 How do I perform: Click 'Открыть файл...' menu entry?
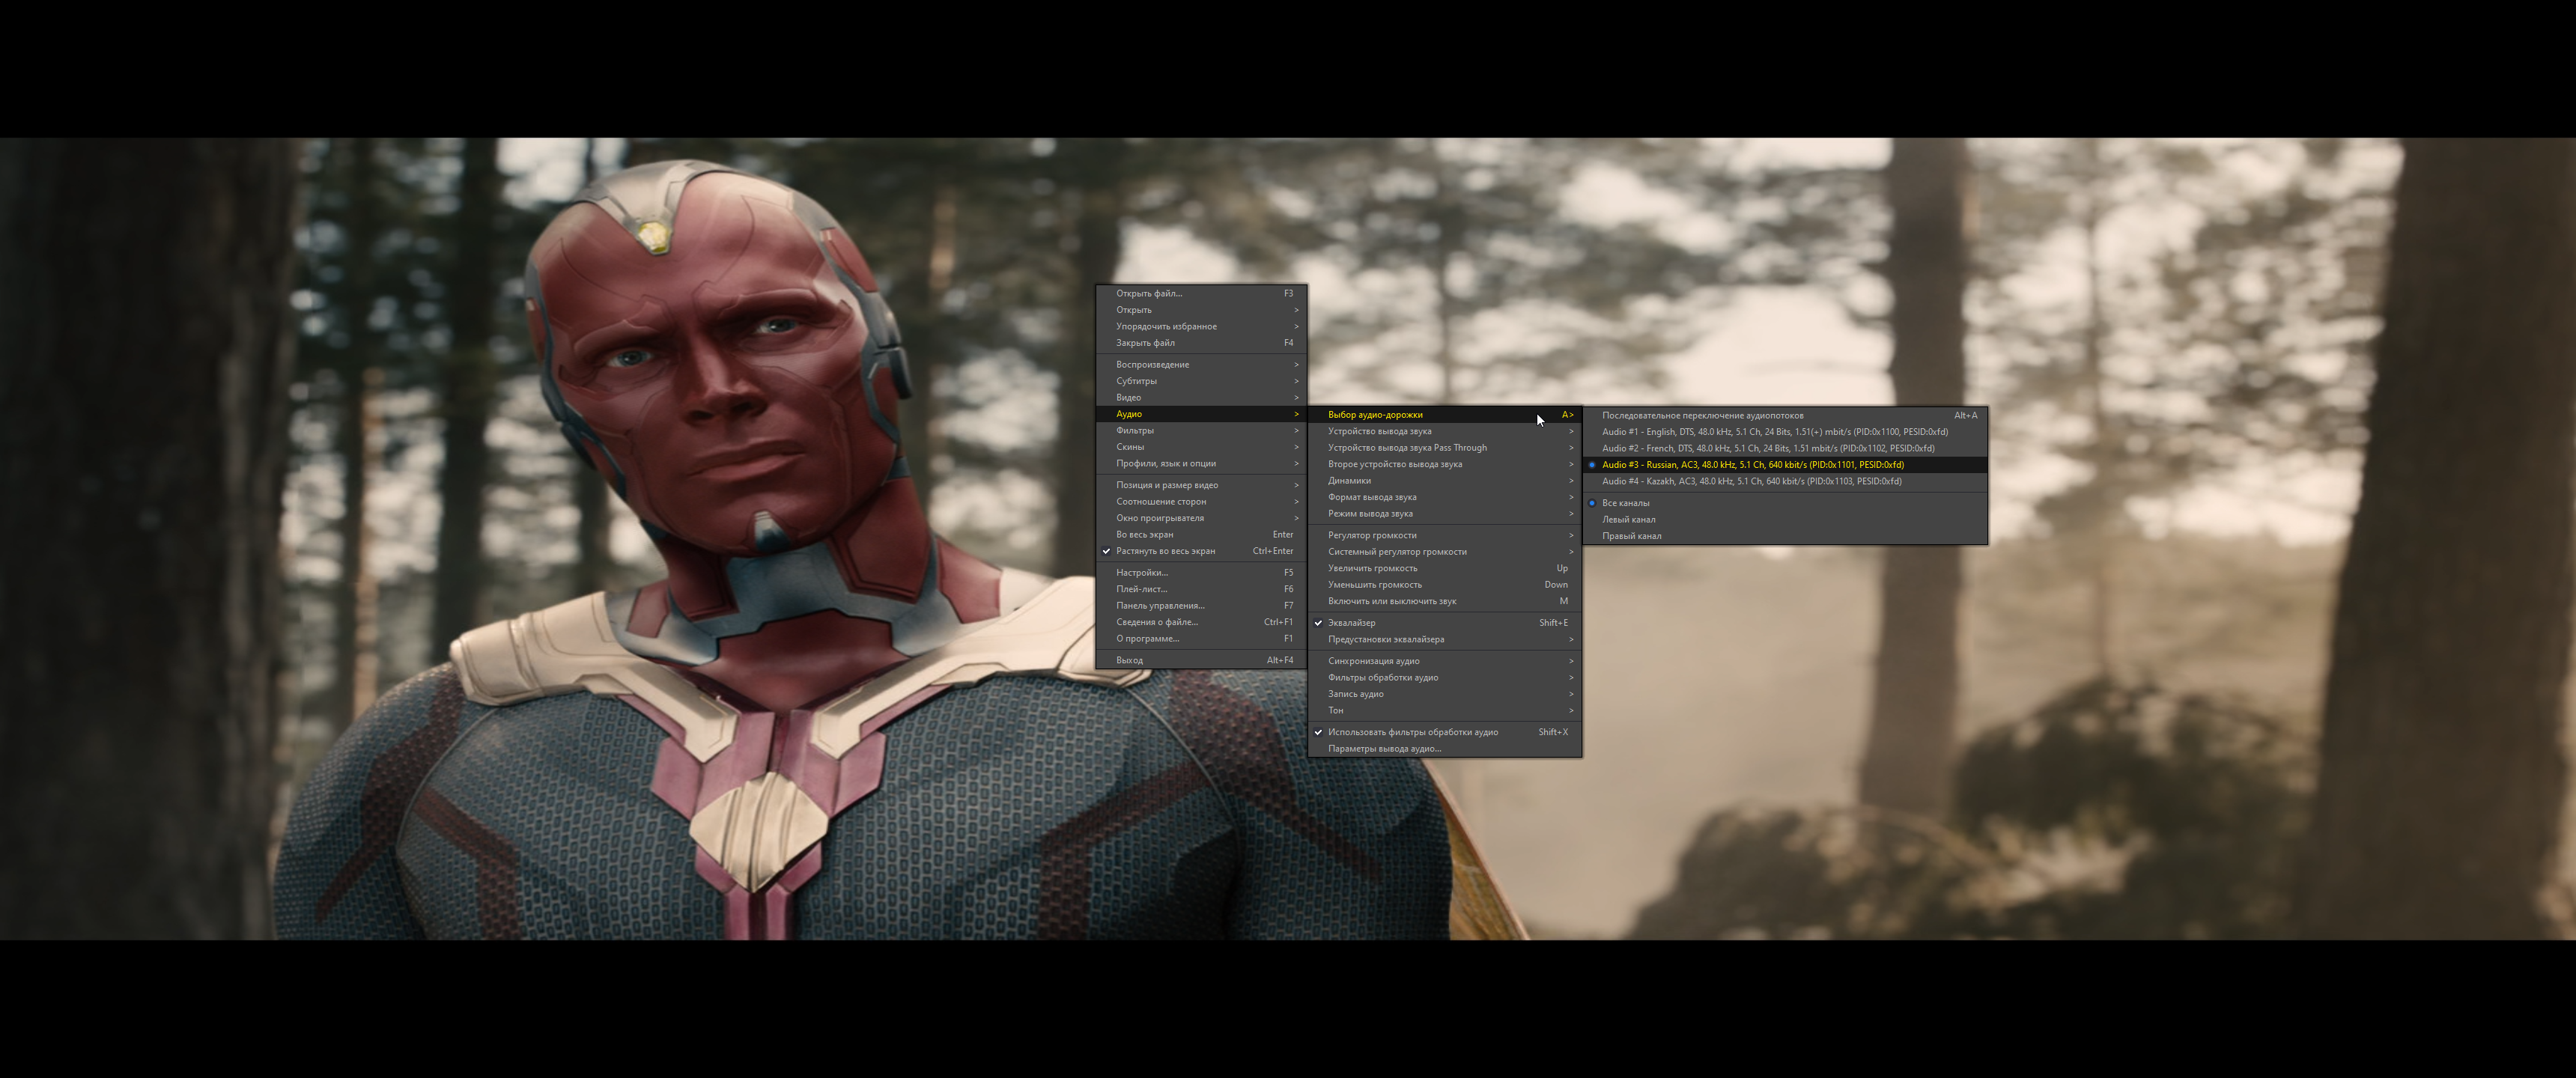click(x=1201, y=293)
